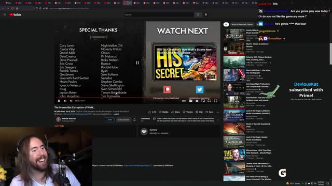Switch to the highlighted active browser tab

point(127,3)
